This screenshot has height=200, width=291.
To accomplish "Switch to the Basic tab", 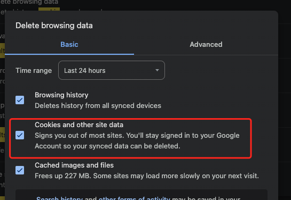I will click(x=69, y=45).
